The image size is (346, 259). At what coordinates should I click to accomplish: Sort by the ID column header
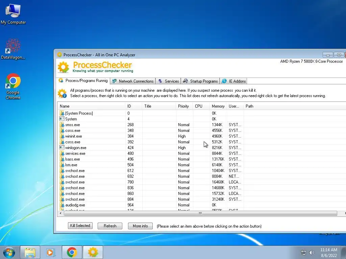coord(134,106)
